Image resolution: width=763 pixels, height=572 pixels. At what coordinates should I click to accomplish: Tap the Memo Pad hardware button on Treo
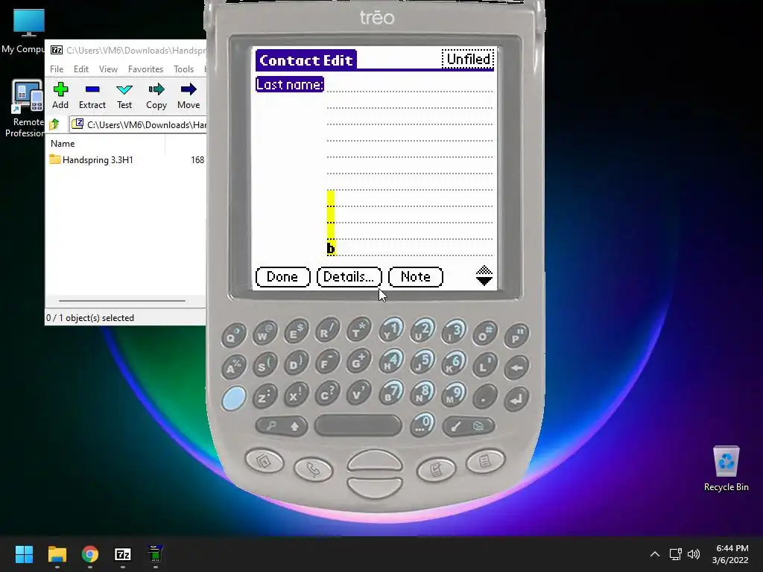click(485, 460)
